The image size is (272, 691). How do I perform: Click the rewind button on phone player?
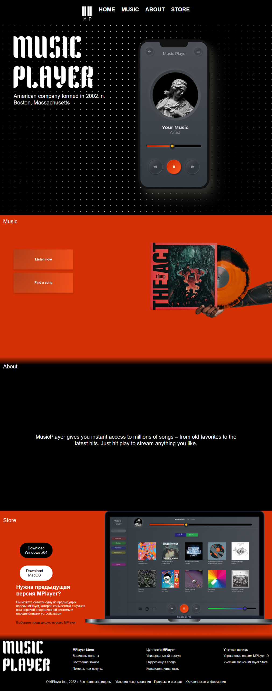155,167
